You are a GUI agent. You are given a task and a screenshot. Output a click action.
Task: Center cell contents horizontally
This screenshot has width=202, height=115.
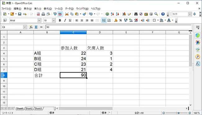(82, 20)
